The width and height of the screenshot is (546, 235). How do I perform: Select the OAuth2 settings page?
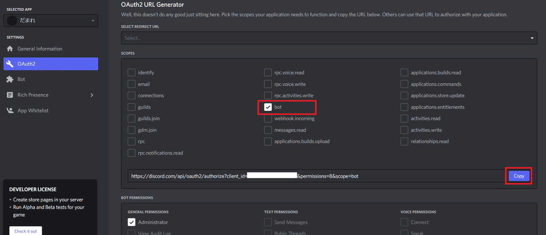coord(51,64)
